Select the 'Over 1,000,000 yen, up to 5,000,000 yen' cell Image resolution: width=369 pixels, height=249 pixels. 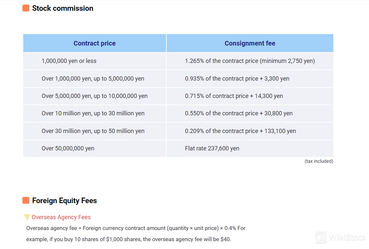click(94, 79)
